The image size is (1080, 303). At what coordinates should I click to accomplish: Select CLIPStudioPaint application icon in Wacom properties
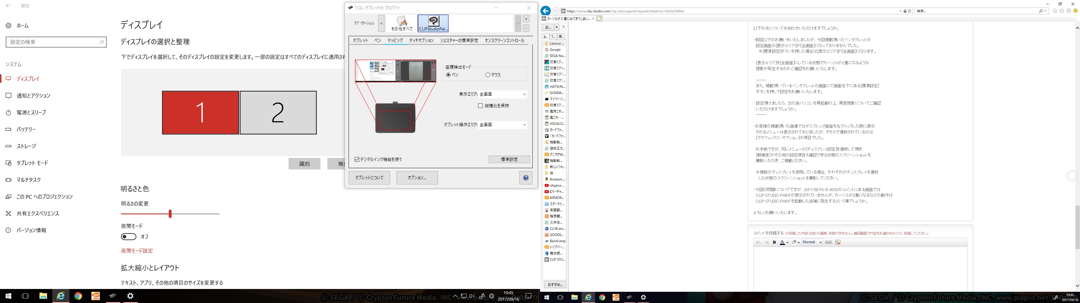433,23
